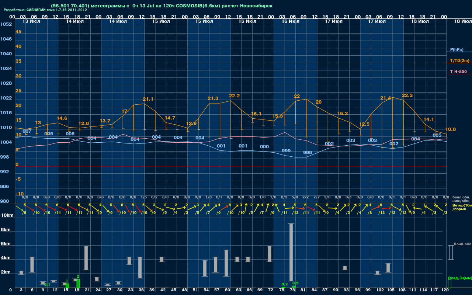This screenshot has height=295, width=472.
Task: Select the P(hPa) legend label
Action: click(457, 49)
